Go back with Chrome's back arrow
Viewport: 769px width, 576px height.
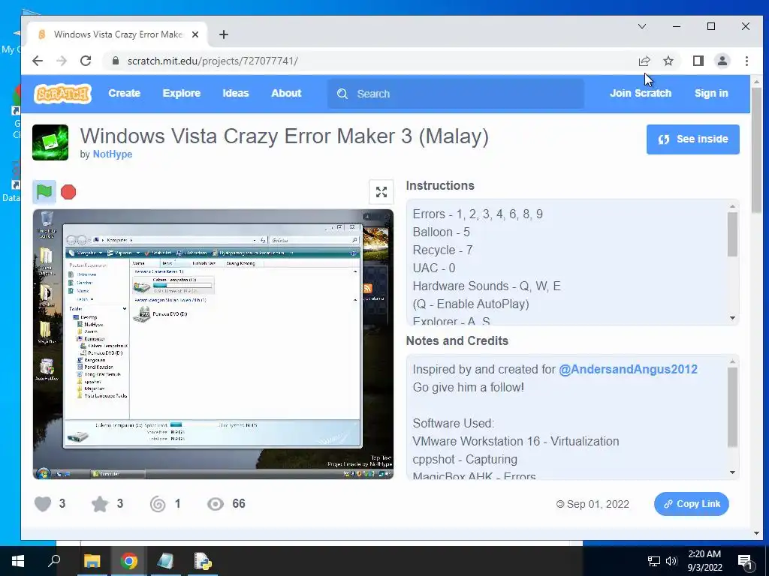38,61
